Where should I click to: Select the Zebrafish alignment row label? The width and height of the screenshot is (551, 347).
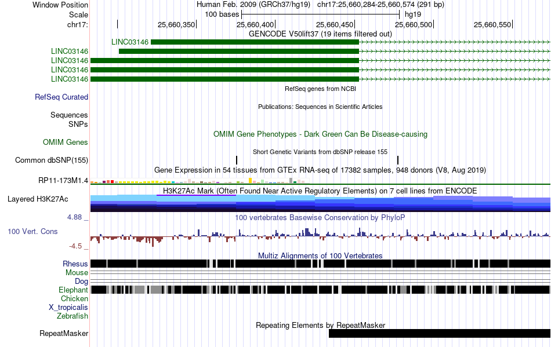[72, 316]
